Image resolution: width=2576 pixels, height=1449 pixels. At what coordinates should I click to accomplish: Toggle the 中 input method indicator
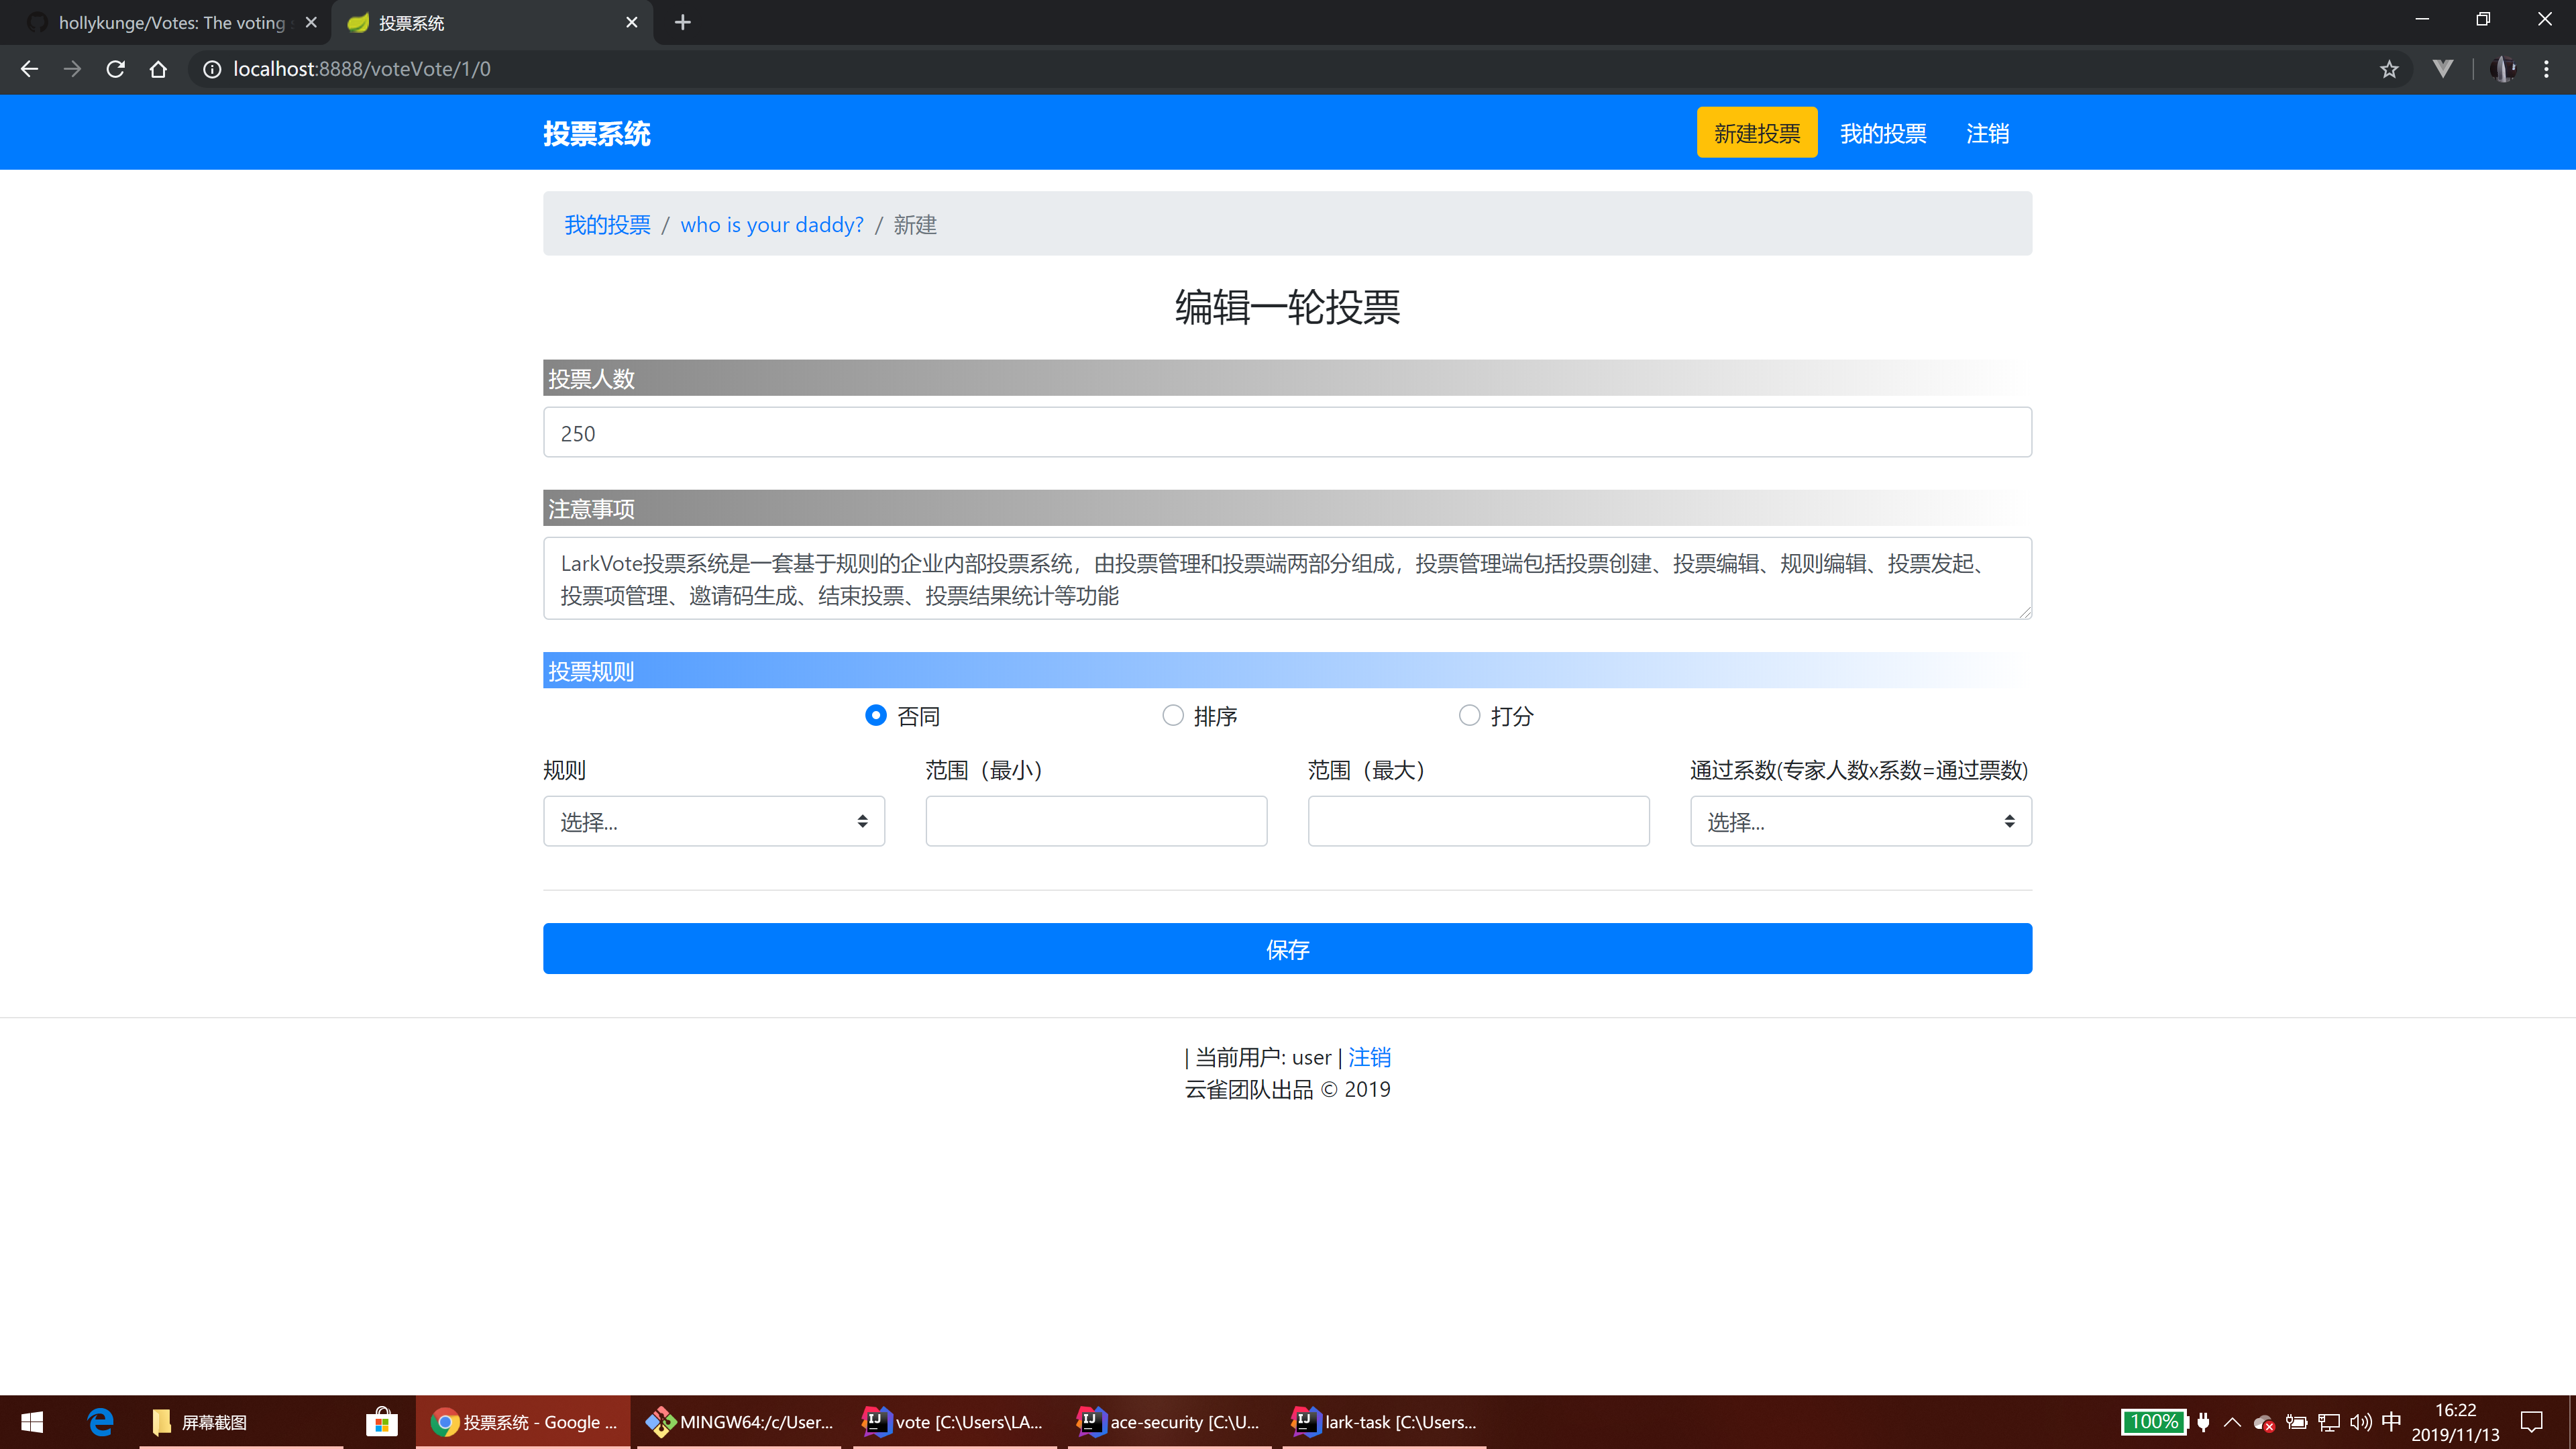pos(2391,1421)
